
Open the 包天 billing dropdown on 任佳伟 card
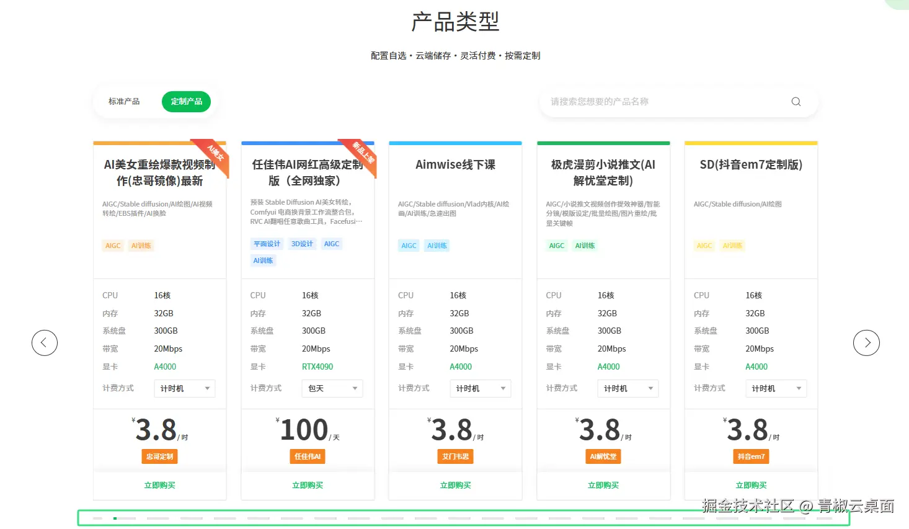pyautogui.click(x=332, y=388)
